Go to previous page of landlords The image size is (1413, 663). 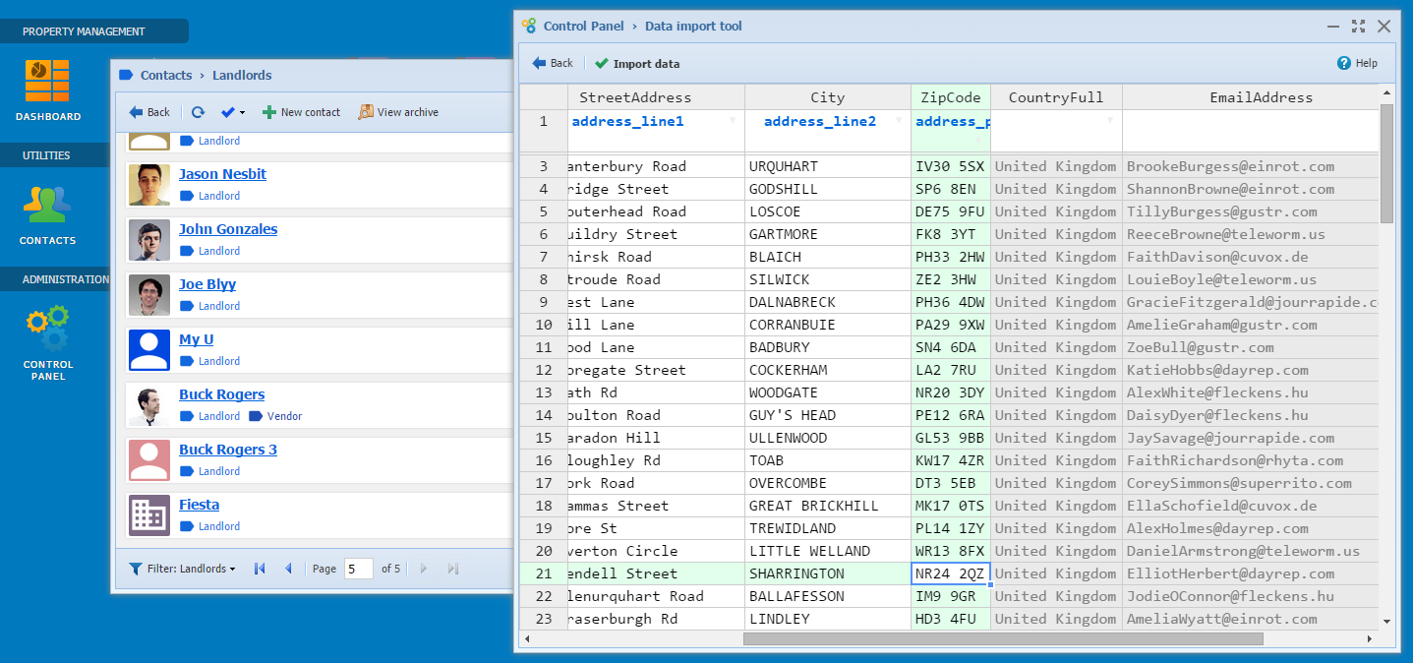[288, 569]
